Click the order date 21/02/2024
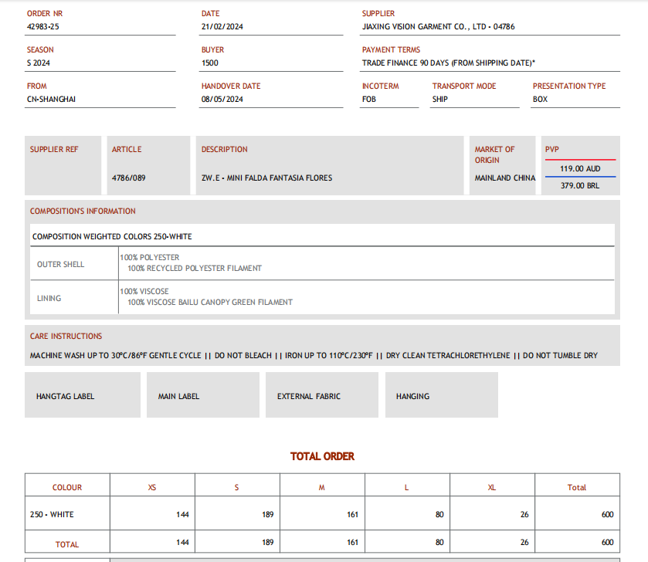648x562 pixels. coord(222,26)
